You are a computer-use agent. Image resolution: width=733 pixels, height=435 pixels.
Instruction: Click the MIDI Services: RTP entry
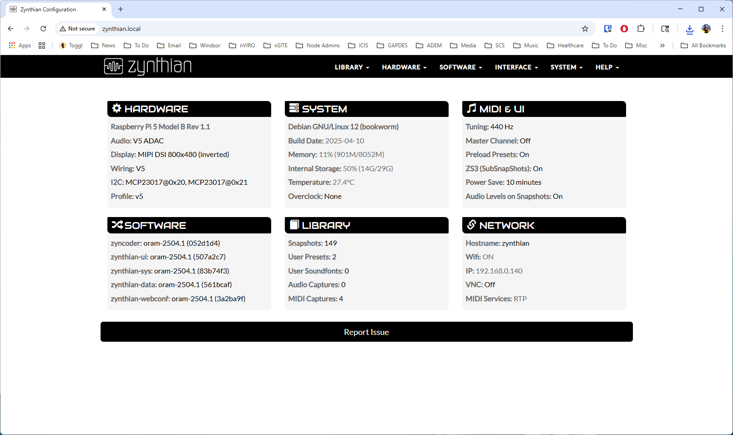pyautogui.click(x=496, y=298)
